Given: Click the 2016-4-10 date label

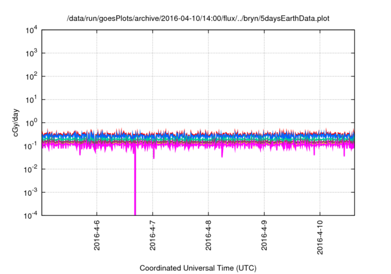Looking at the screenshot, I should [x=320, y=237].
